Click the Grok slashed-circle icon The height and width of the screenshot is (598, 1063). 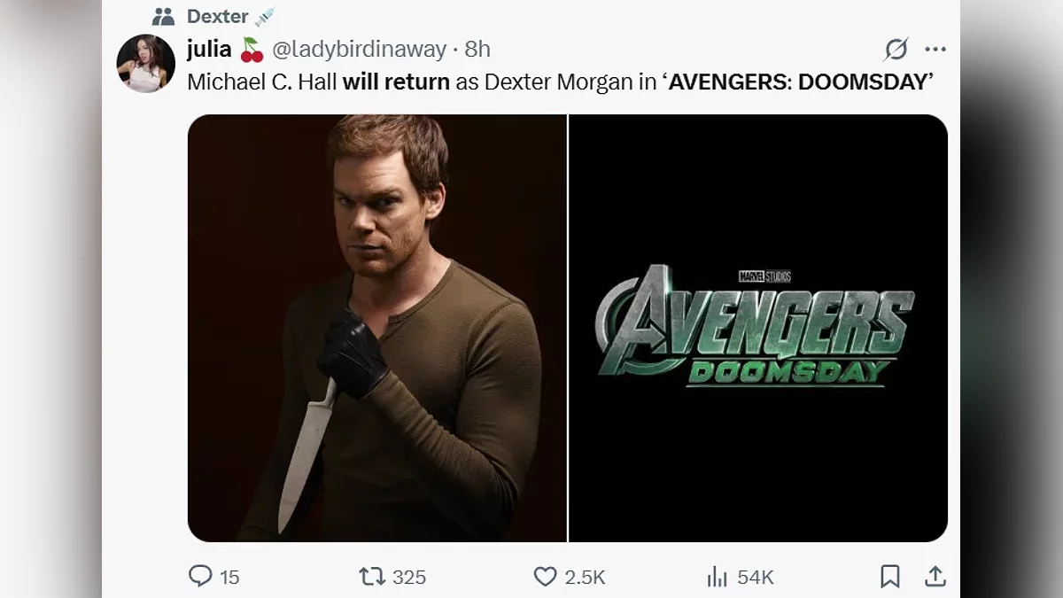896,50
